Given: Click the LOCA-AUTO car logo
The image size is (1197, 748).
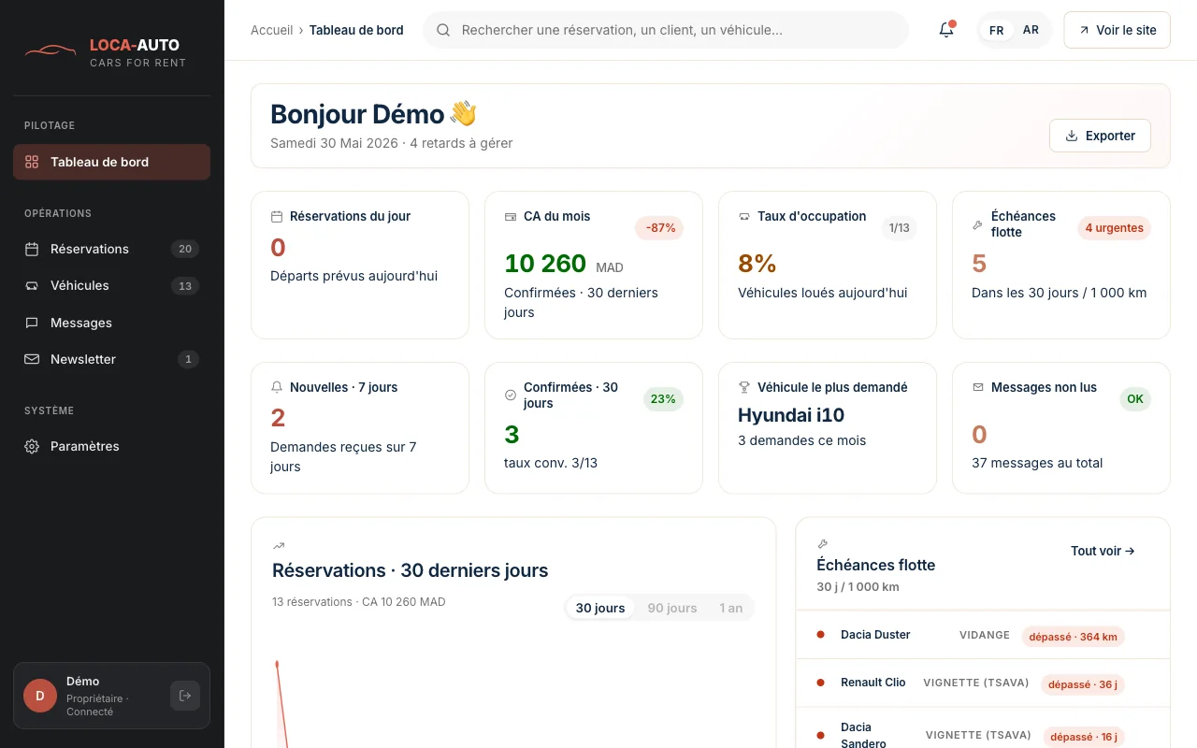Looking at the screenshot, I should (50, 50).
